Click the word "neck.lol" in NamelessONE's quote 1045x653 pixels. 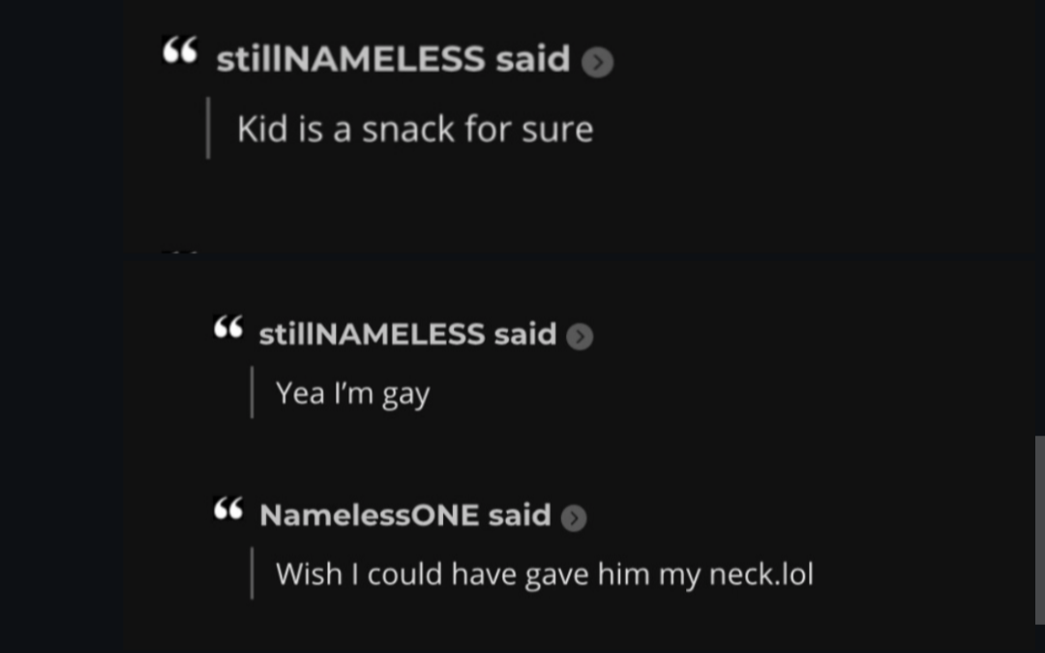coord(761,574)
